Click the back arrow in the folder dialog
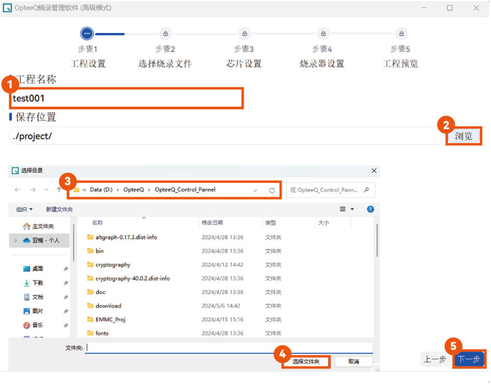Viewport: 491px width, 384px height. point(18,190)
